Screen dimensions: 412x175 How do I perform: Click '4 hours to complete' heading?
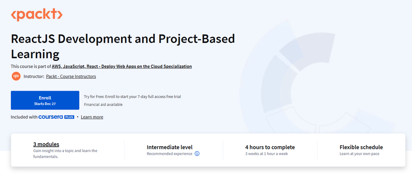pos(270,147)
